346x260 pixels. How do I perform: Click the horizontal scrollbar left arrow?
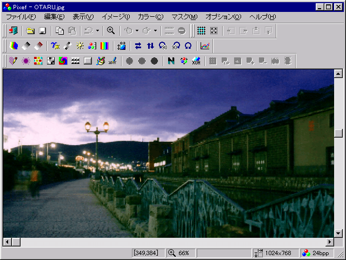pos(7,242)
